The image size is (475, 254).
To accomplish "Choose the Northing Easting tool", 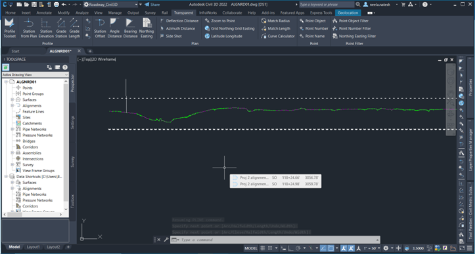I will [147, 28].
